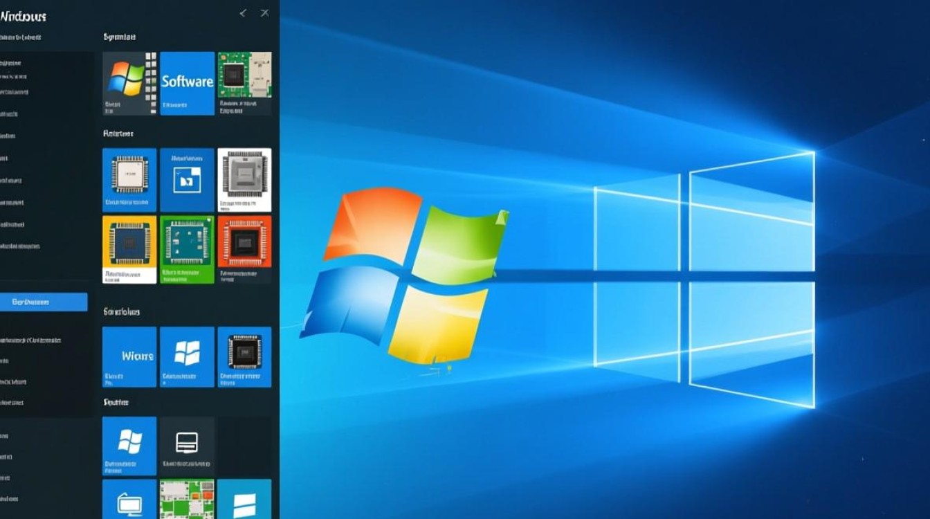Viewport: 930px width, 519px height.
Task: Open the dark microchip tile in Services row
Action: 244,356
